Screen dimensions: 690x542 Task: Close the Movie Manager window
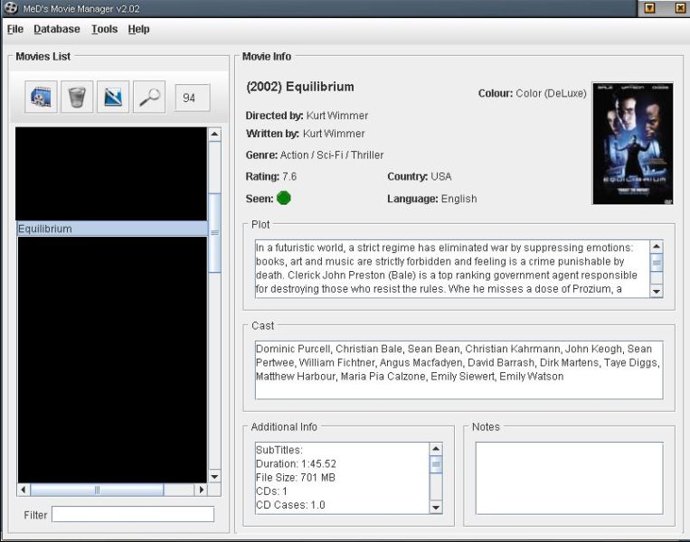coord(680,8)
